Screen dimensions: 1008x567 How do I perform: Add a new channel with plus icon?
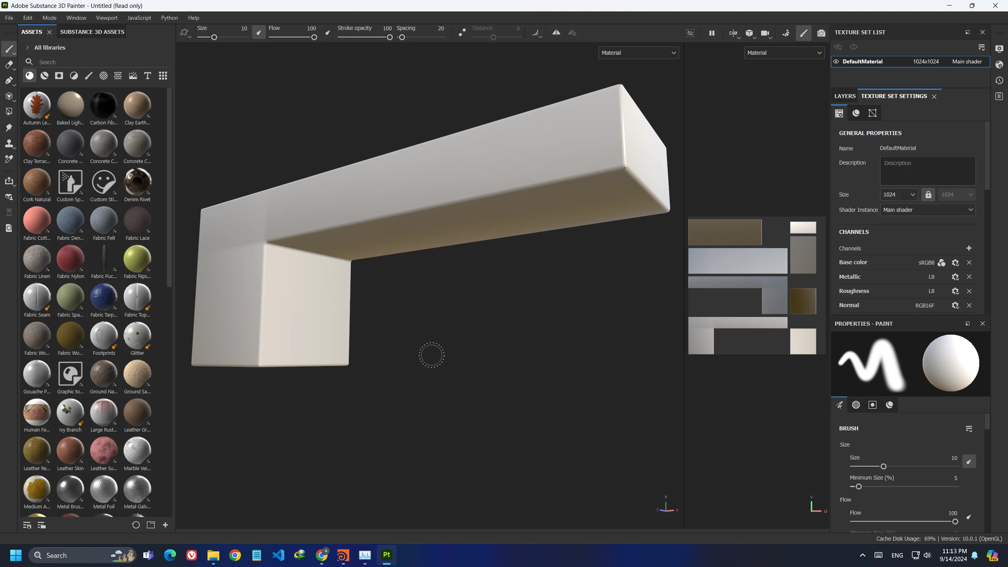pos(969,248)
